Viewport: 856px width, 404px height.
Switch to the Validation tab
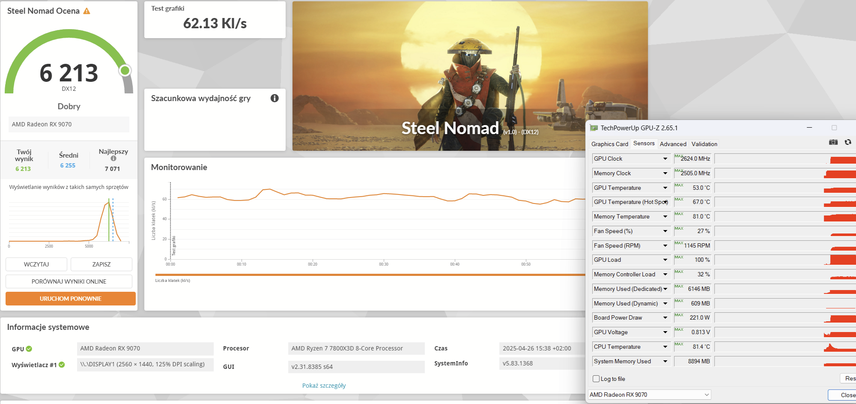tap(704, 144)
